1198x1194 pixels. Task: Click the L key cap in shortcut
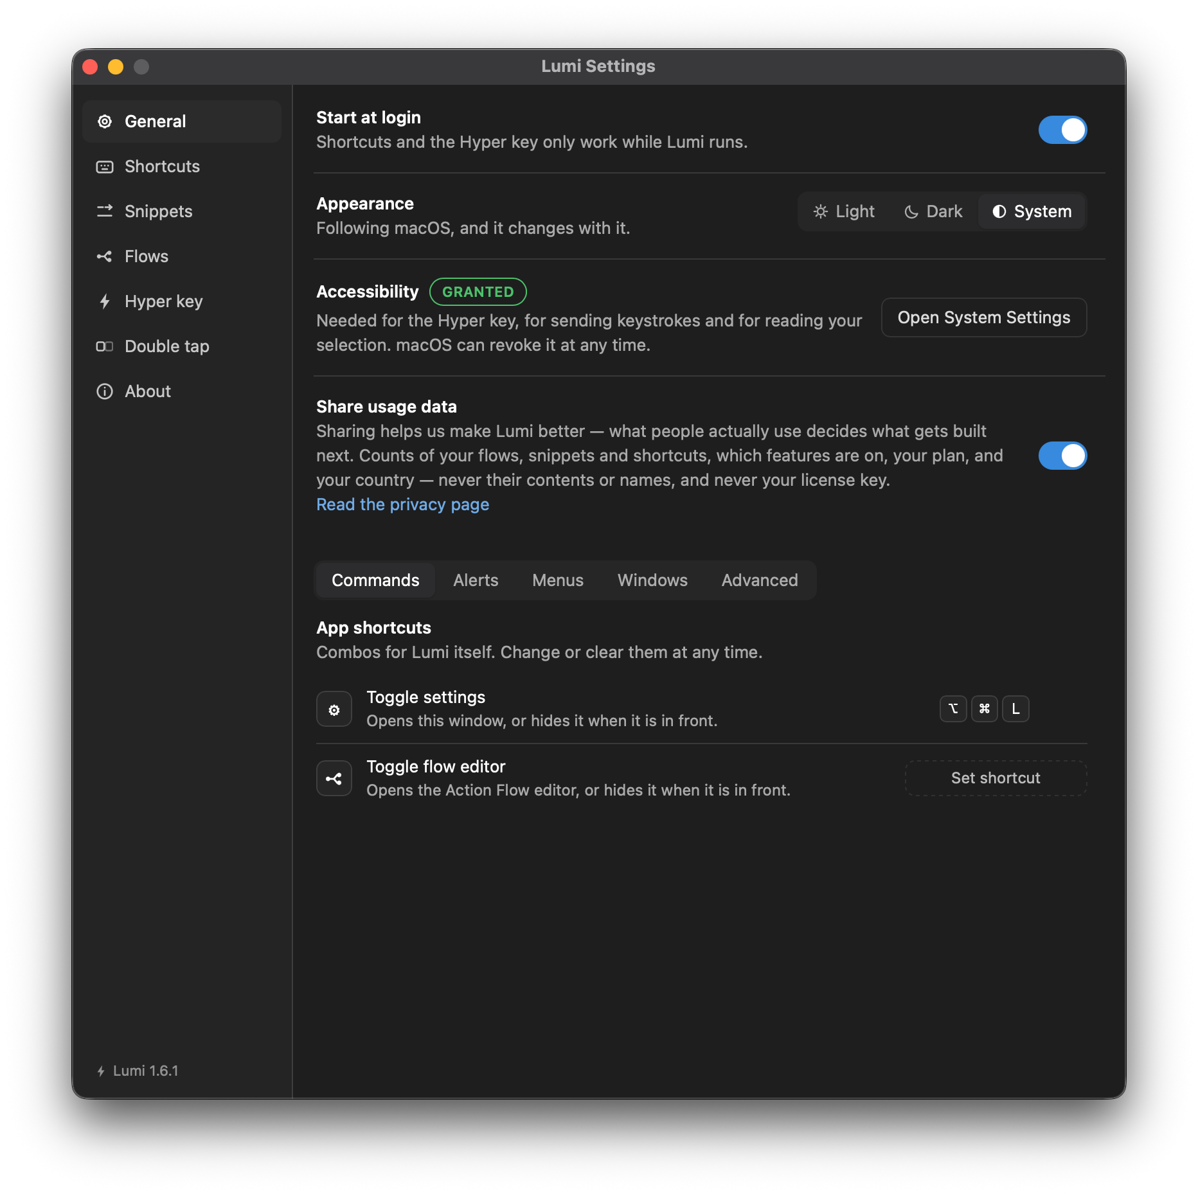pyautogui.click(x=1016, y=709)
